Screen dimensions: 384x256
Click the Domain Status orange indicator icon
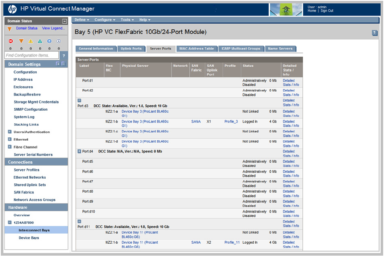point(10,29)
